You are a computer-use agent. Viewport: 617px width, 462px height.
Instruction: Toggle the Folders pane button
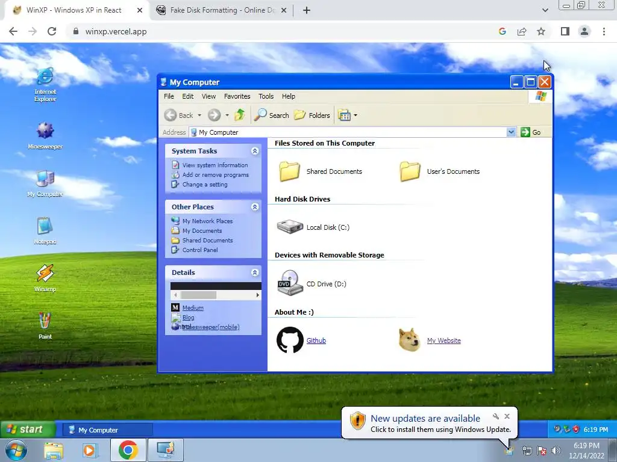(x=312, y=115)
